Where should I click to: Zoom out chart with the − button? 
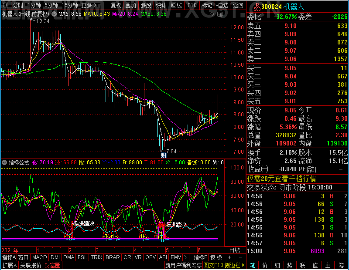(240, 257)
